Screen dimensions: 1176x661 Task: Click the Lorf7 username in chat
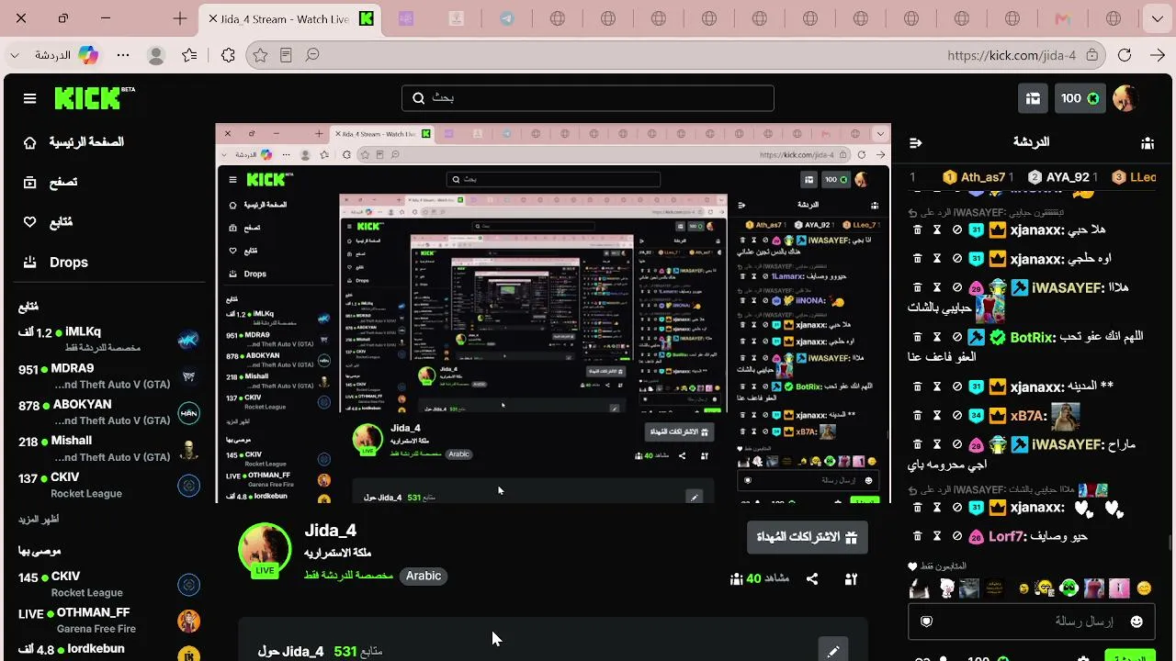pyautogui.click(x=1007, y=536)
